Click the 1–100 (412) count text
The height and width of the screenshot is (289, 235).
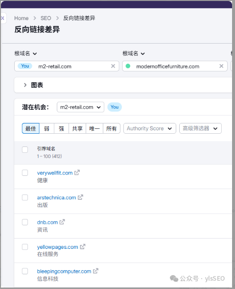pos(49,156)
